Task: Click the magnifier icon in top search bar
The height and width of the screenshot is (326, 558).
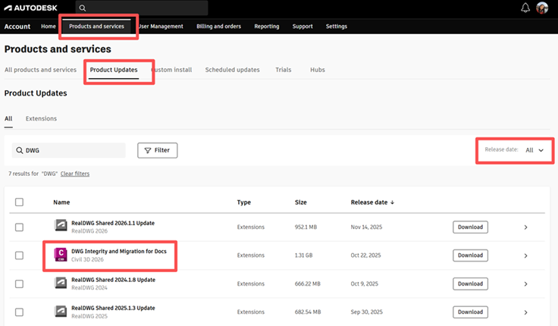Action: point(83,8)
